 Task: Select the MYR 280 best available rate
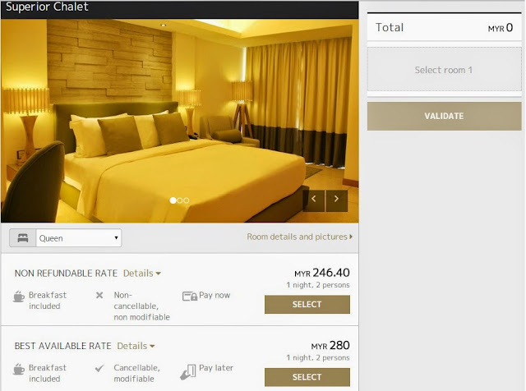(x=307, y=377)
